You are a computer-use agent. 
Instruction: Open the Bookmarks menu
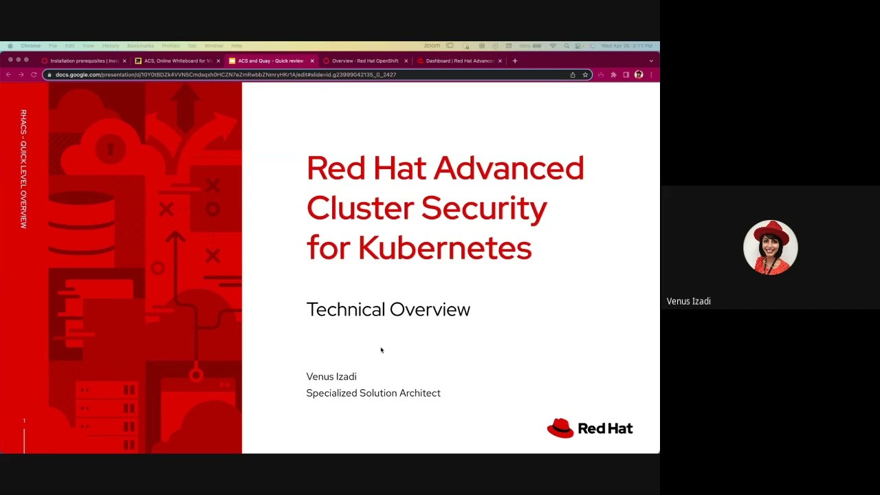140,45
